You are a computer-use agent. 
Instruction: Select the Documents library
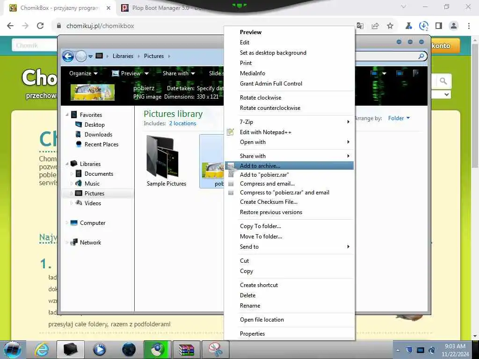(x=99, y=174)
